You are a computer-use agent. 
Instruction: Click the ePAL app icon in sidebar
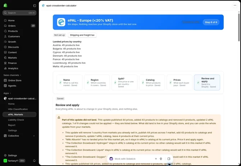pos(5,99)
